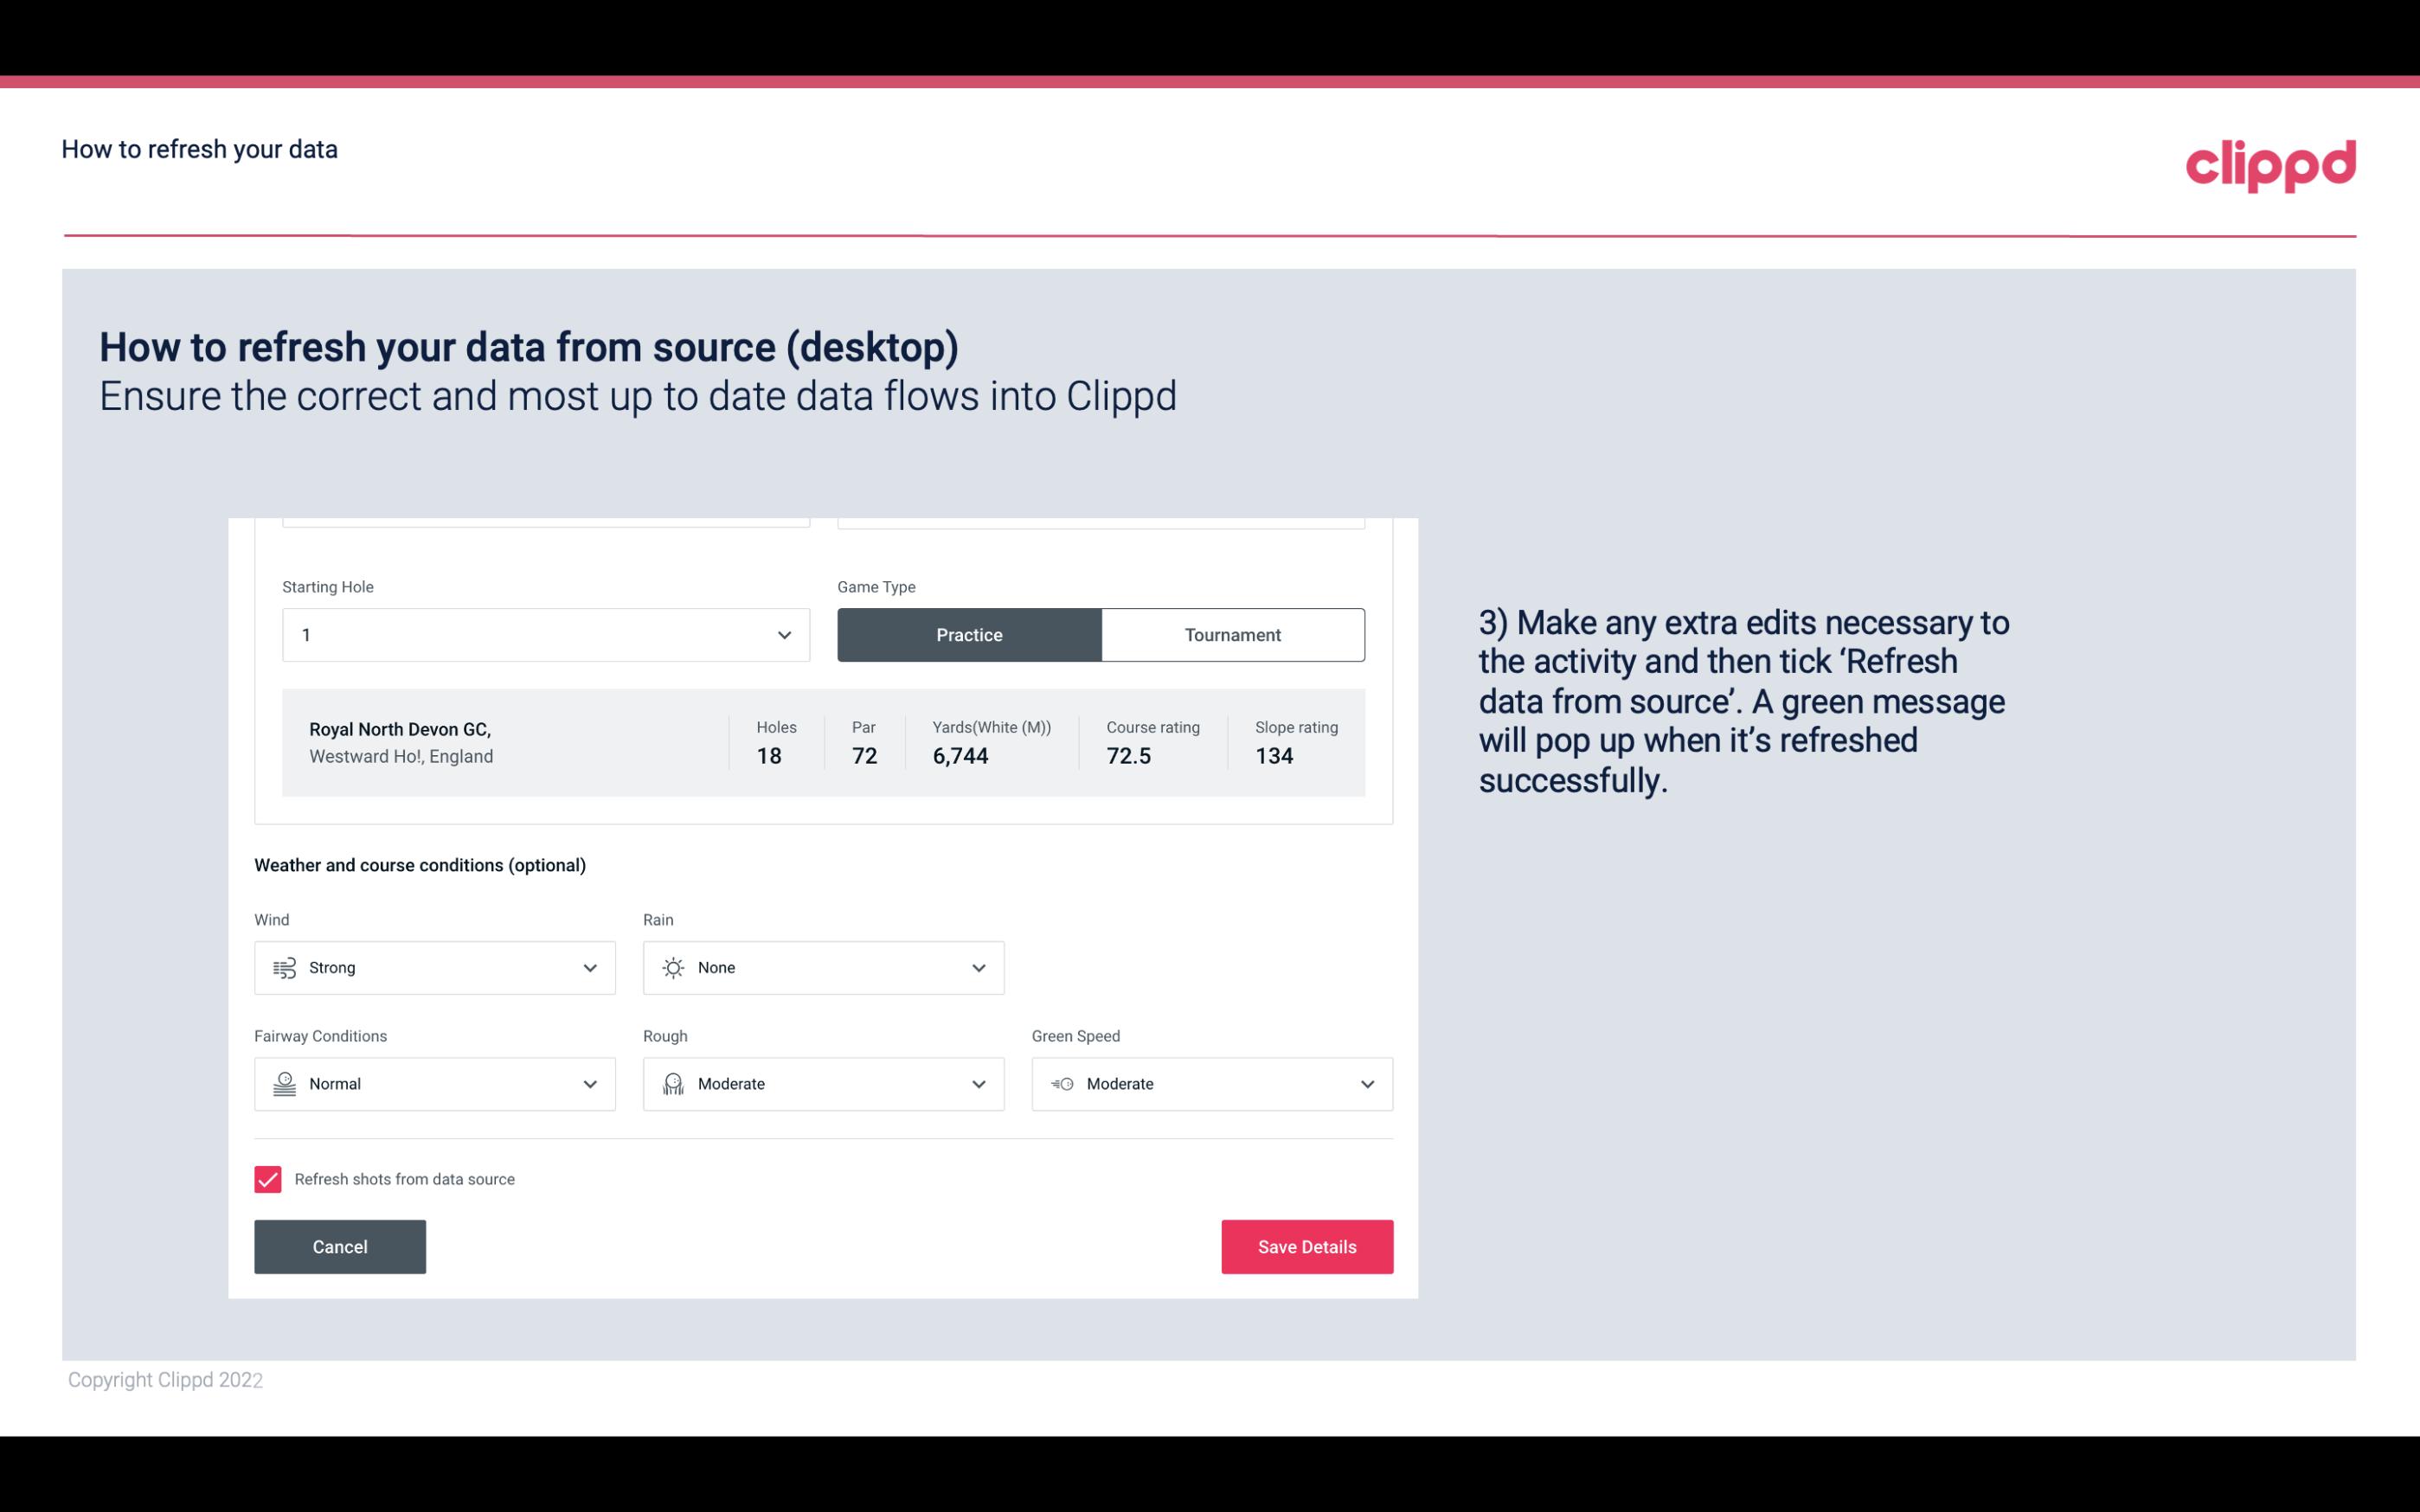Click the starting hole dropdown arrow icon
This screenshot has height=1512, width=2420.
coord(782,634)
